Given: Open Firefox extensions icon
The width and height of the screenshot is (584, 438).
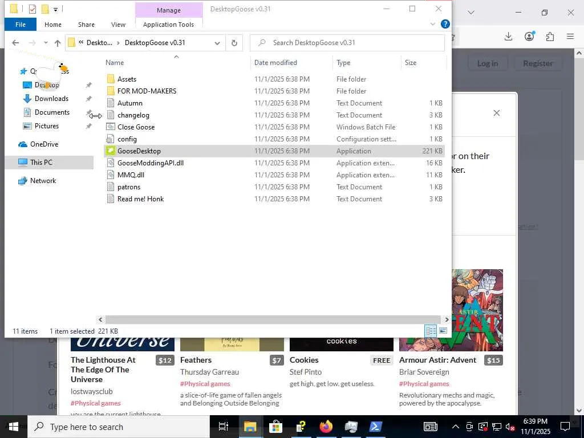Looking at the screenshot, I should 550,36.
